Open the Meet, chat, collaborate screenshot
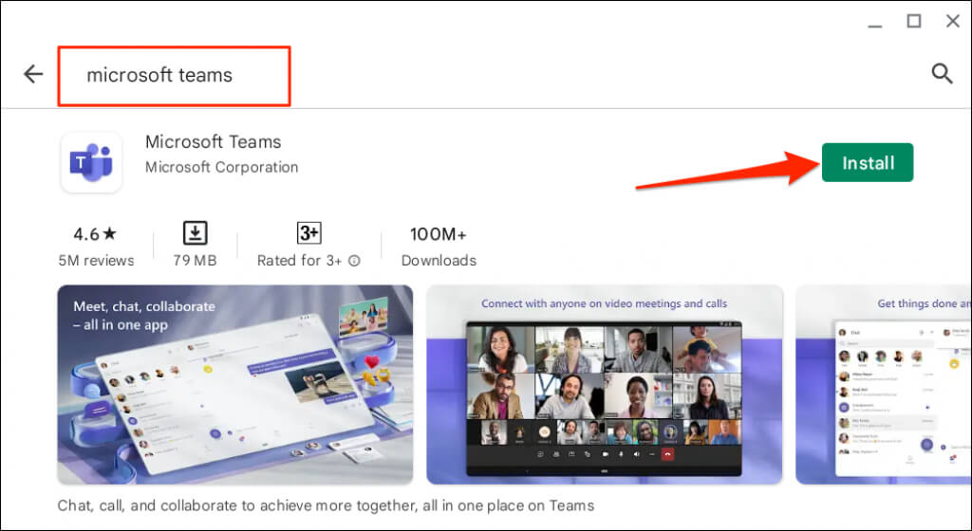The width and height of the screenshot is (972, 531). pyautogui.click(x=235, y=384)
